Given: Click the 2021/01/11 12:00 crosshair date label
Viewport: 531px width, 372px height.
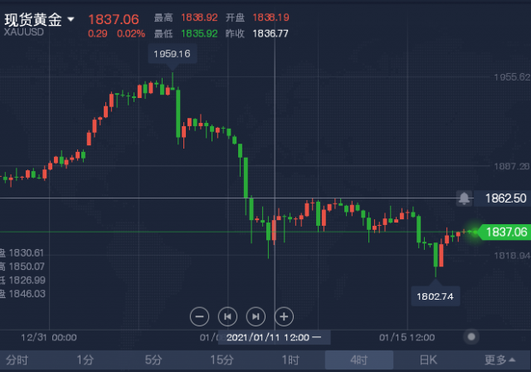Looking at the screenshot, I should coord(274,337).
